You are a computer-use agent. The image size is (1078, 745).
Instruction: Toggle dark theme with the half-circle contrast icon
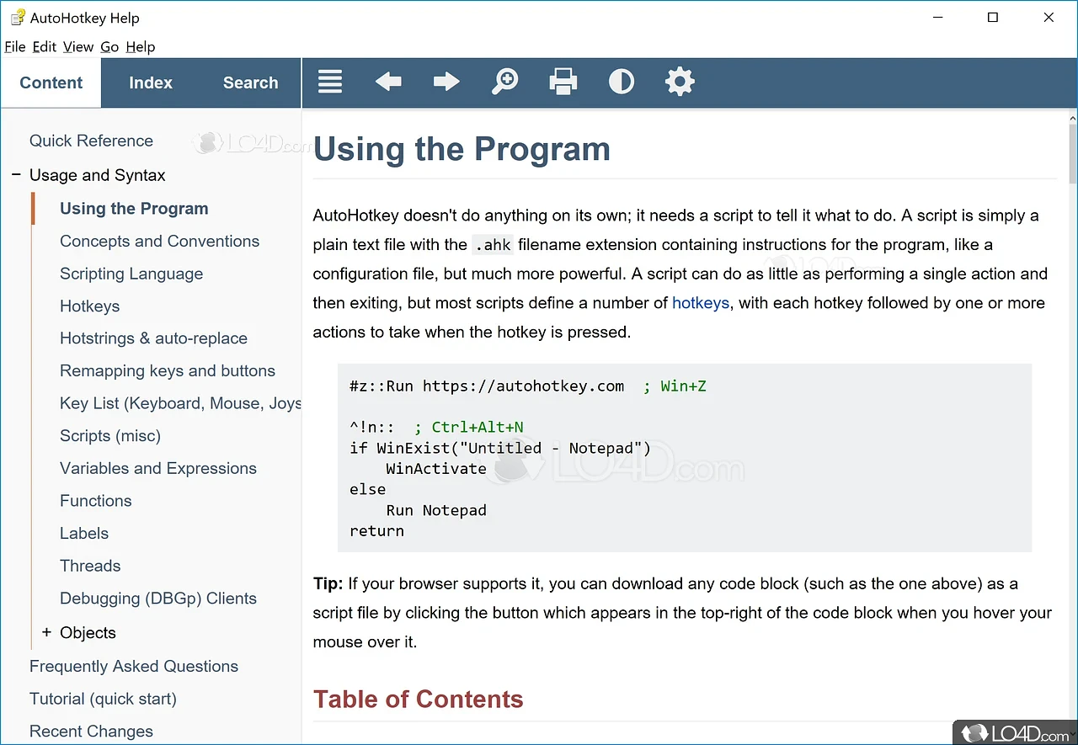tap(622, 82)
